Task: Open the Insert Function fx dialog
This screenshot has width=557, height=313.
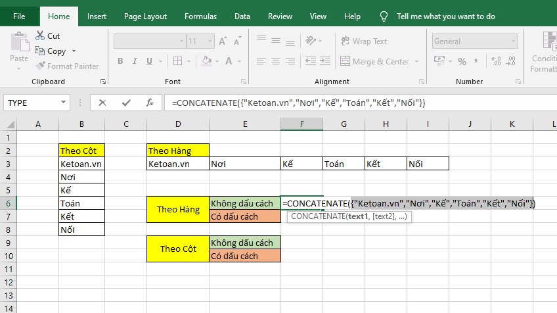Action: 150,103
